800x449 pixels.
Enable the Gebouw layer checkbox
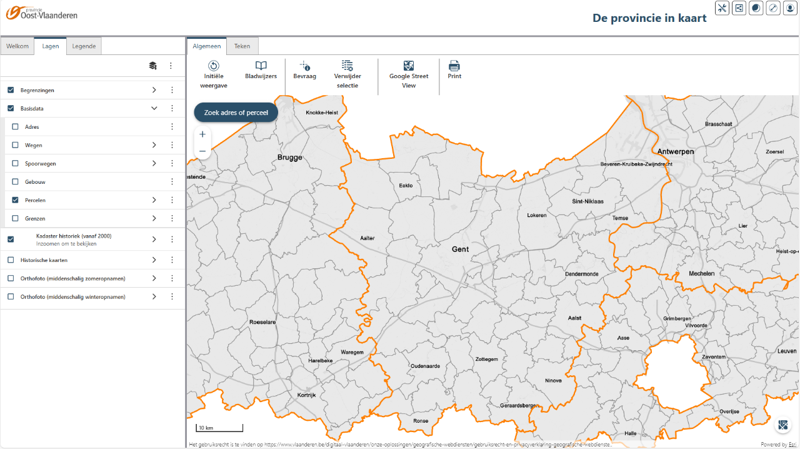(x=16, y=182)
